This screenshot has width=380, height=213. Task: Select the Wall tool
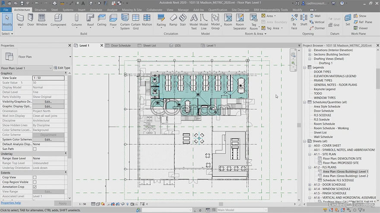20,20
